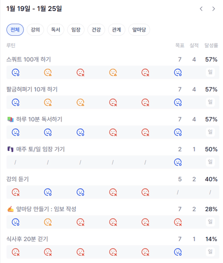Toggle the 일 box for 스쿼트 100개 하기
Screen dimensions: 223x263
pos(210,72)
